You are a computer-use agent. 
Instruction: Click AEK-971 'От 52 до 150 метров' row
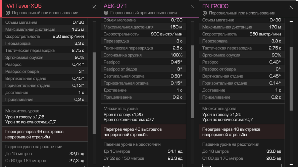143,158
